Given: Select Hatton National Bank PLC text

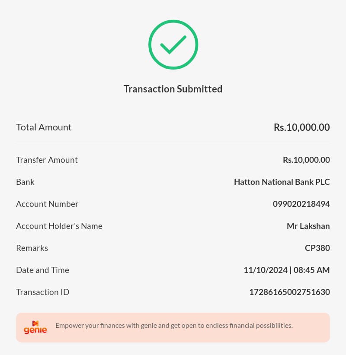Looking at the screenshot, I should click(x=282, y=182).
